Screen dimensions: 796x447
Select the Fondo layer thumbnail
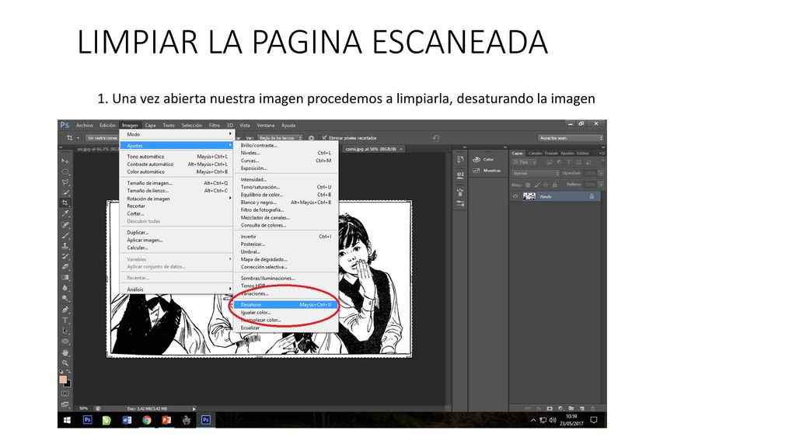(x=529, y=196)
